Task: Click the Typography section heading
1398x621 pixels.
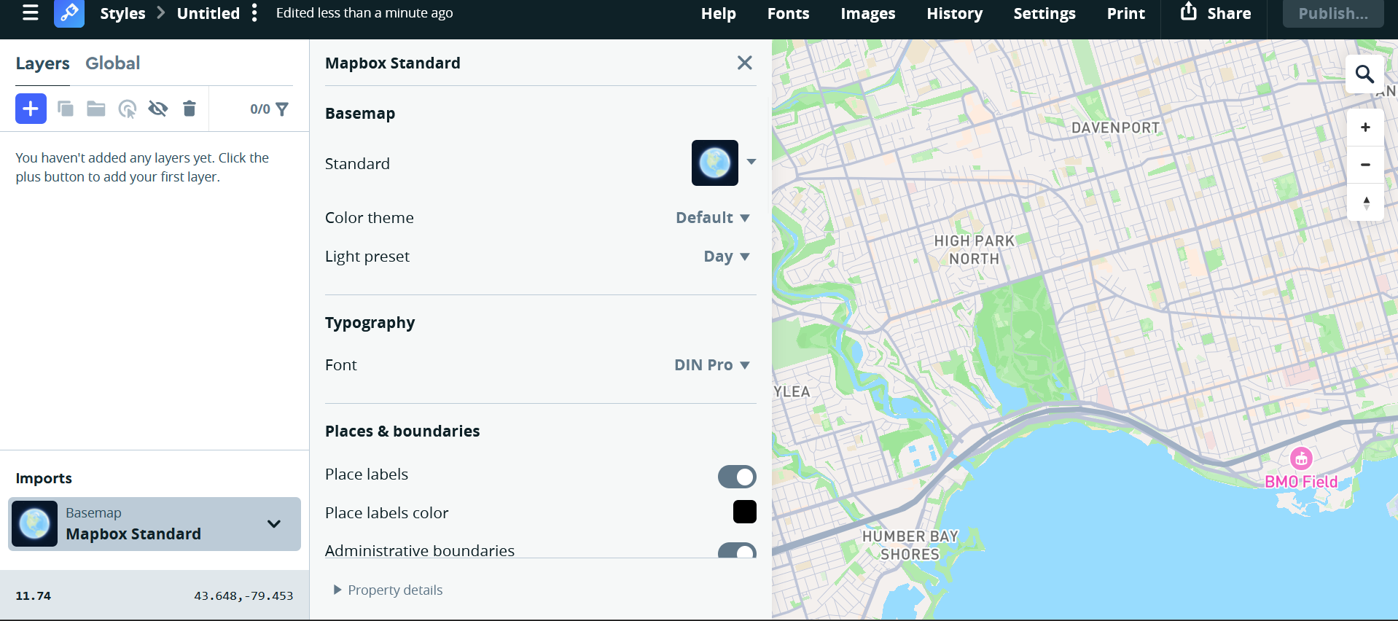Action: point(370,323)
